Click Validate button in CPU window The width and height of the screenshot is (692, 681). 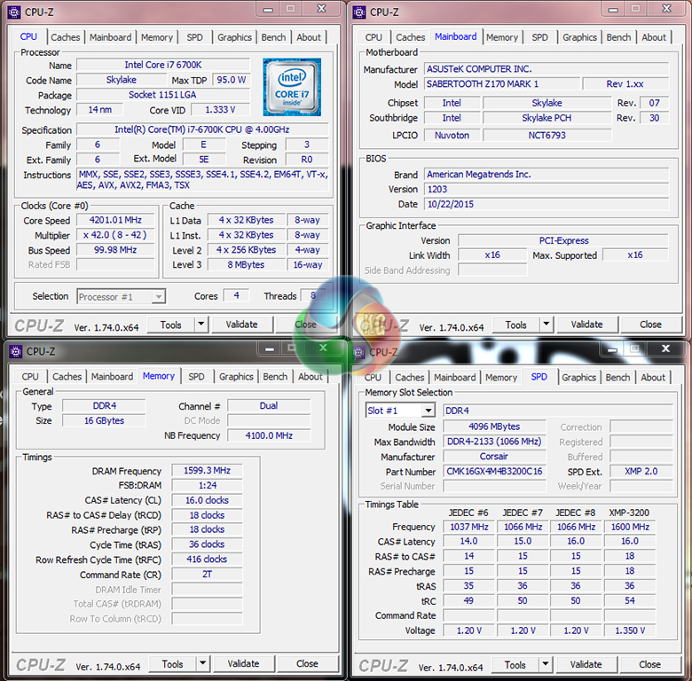point(242,325)
